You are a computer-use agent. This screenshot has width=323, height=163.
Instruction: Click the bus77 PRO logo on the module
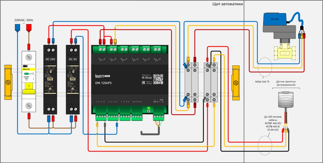[102, 76]
